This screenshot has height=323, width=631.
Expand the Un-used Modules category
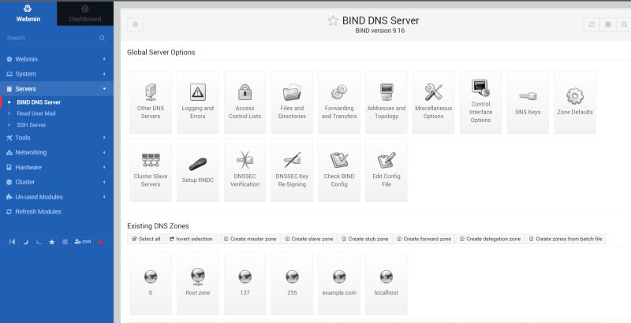pyautogui.click(x=57, y=197)
